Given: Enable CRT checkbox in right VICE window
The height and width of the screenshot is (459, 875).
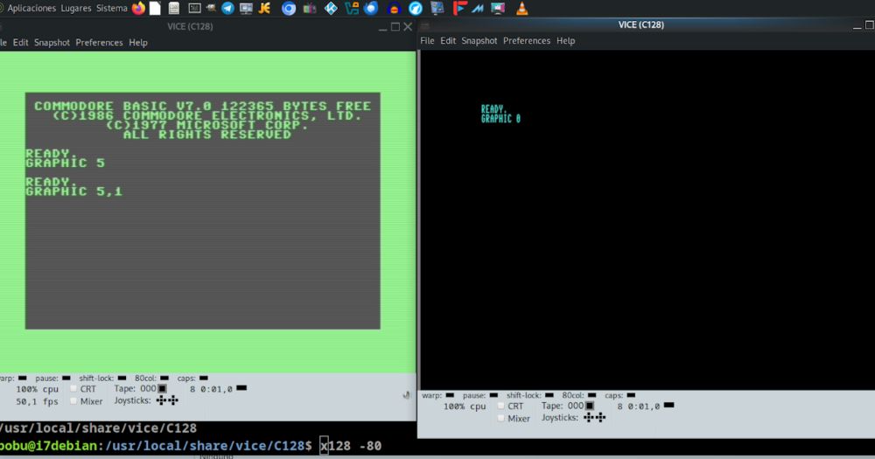Looking at the screenshot, I should pos(500,406).
